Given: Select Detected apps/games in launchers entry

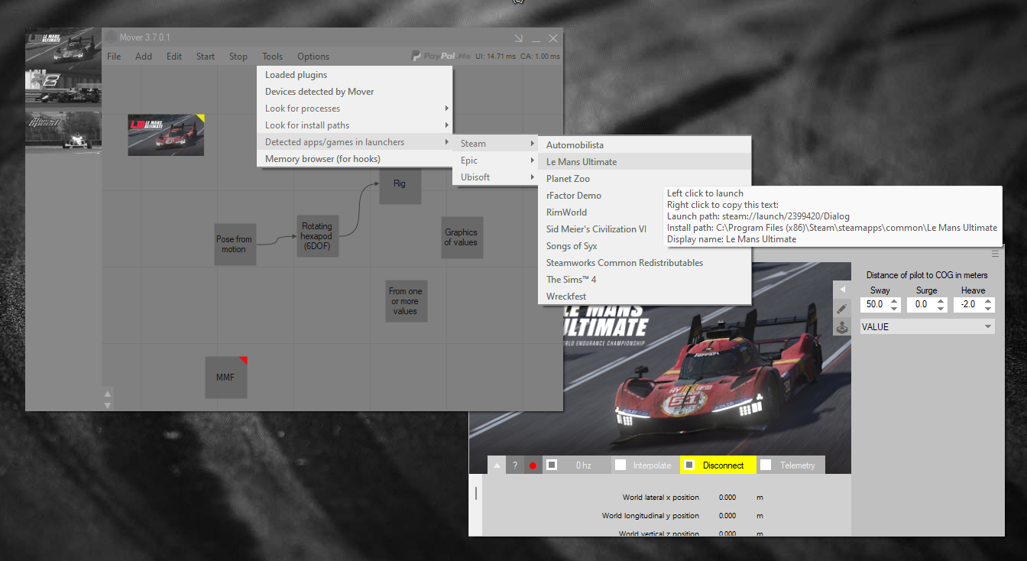Looking at the screenshot, I should coord(355,142).
